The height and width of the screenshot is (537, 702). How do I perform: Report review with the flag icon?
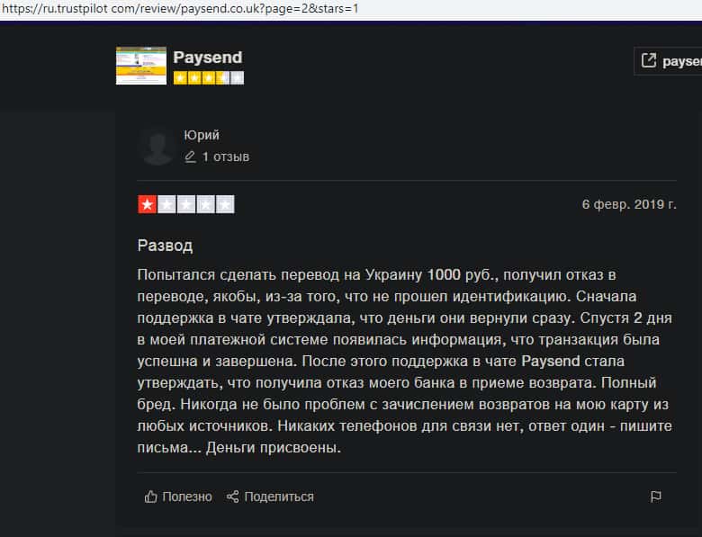click(x=656, y=497)
